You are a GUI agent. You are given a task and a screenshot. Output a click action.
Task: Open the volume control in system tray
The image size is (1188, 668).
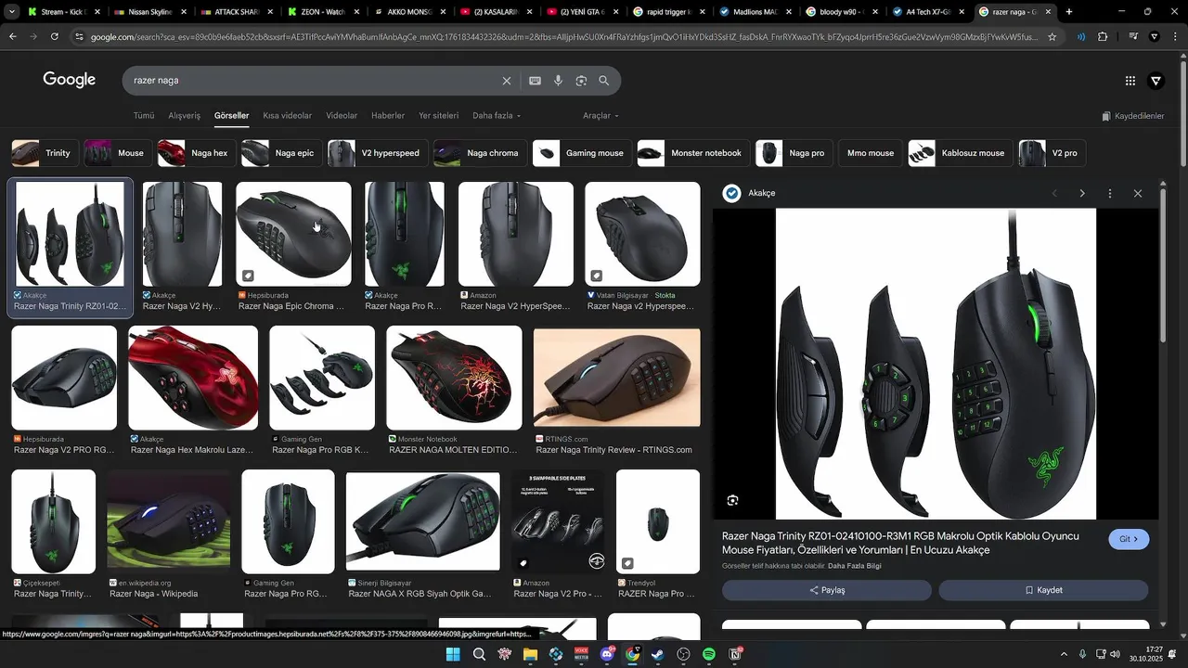pyautogui.click(x=1115, y=654)
